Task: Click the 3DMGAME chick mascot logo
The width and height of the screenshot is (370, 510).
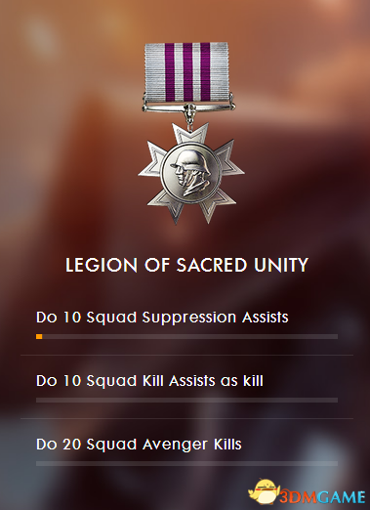Action: point(265,491)
